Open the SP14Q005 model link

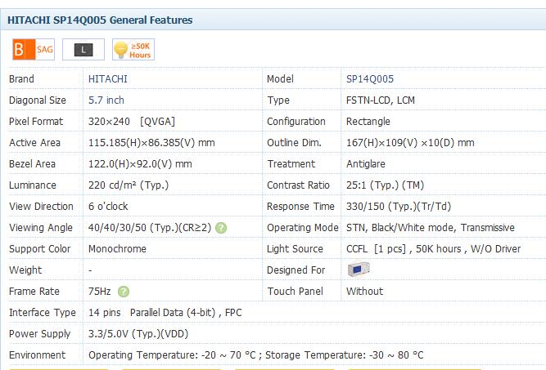coord(370,79)
